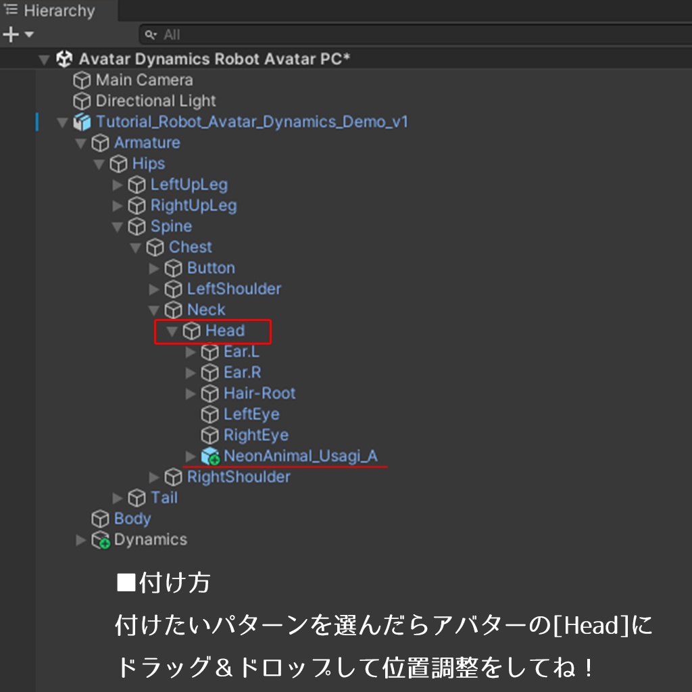Collapse the Head node
This screenshot has width=692, height=692.
[172, 331]
